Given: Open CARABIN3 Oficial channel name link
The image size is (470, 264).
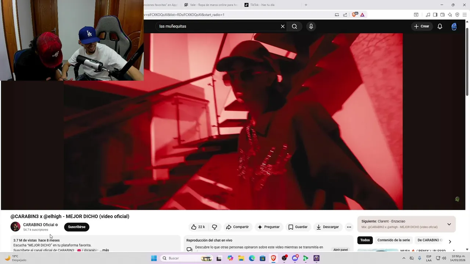Looking at the screenshot, I should (x=39, y=225).
